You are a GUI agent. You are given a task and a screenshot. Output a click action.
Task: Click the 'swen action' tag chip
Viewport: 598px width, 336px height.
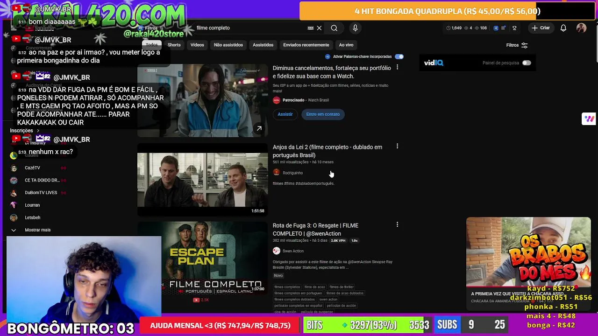click(x=328, y=299)
